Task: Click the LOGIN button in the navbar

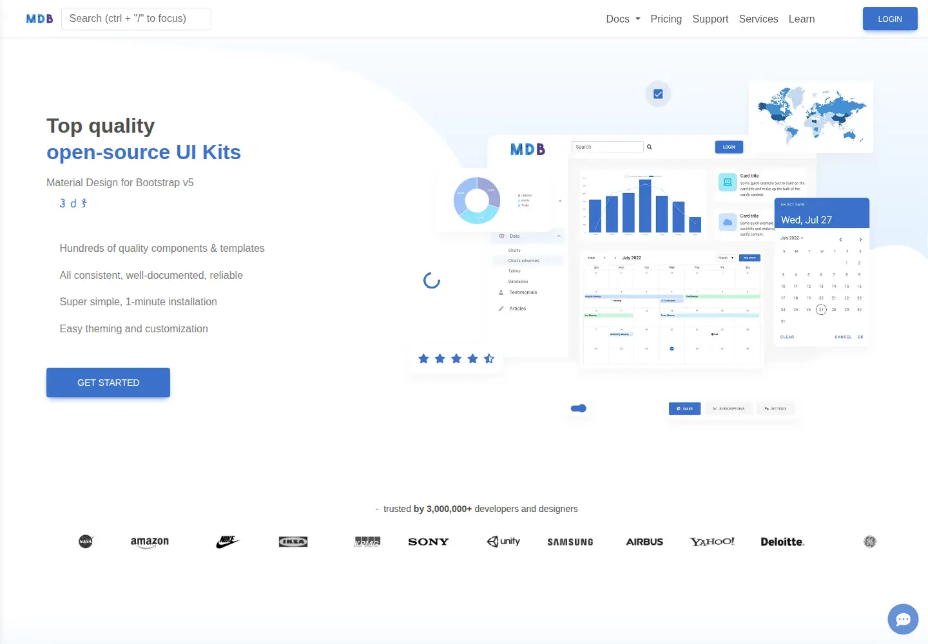Action: point(890,19)
